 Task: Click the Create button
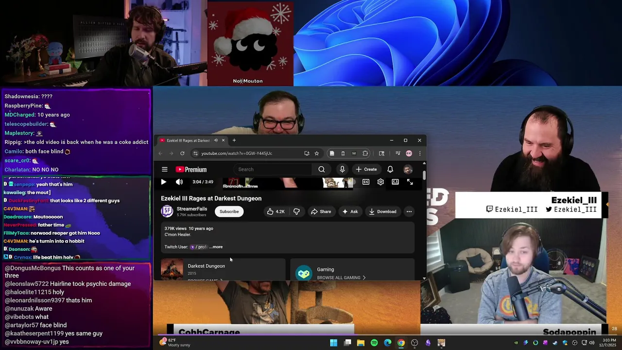click(x=366, y=169)
